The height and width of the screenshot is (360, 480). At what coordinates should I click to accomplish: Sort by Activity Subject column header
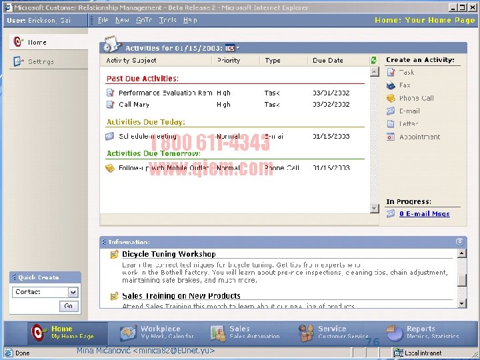[131, 60]
